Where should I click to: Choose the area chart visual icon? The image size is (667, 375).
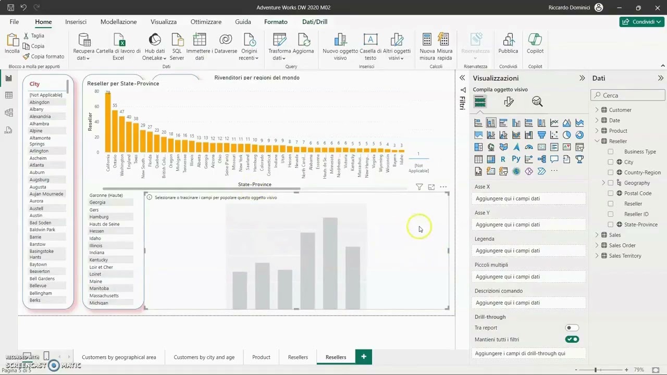point(566,123)
